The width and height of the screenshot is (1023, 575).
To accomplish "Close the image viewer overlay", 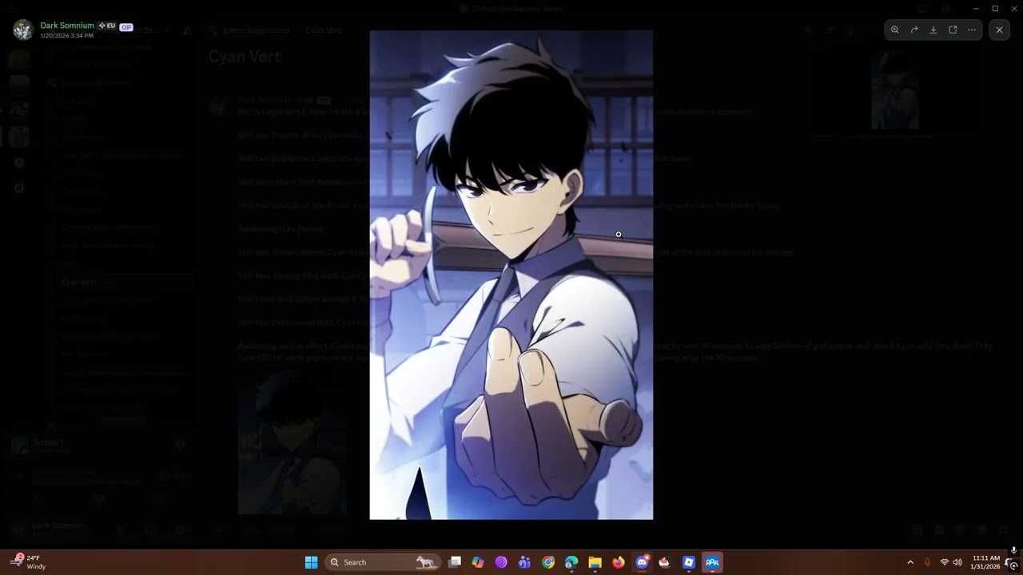I will tap(999, 30).
